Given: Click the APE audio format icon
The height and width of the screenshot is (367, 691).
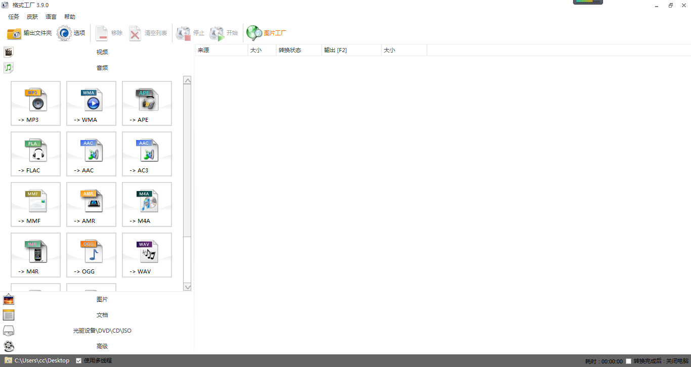Looking at the screenshot, I should (147, 103).
